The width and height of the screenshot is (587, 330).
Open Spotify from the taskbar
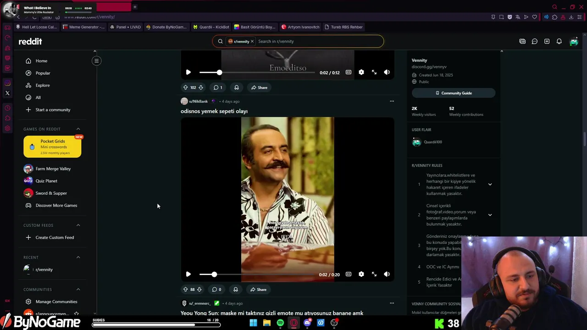(x=280, y=323)
